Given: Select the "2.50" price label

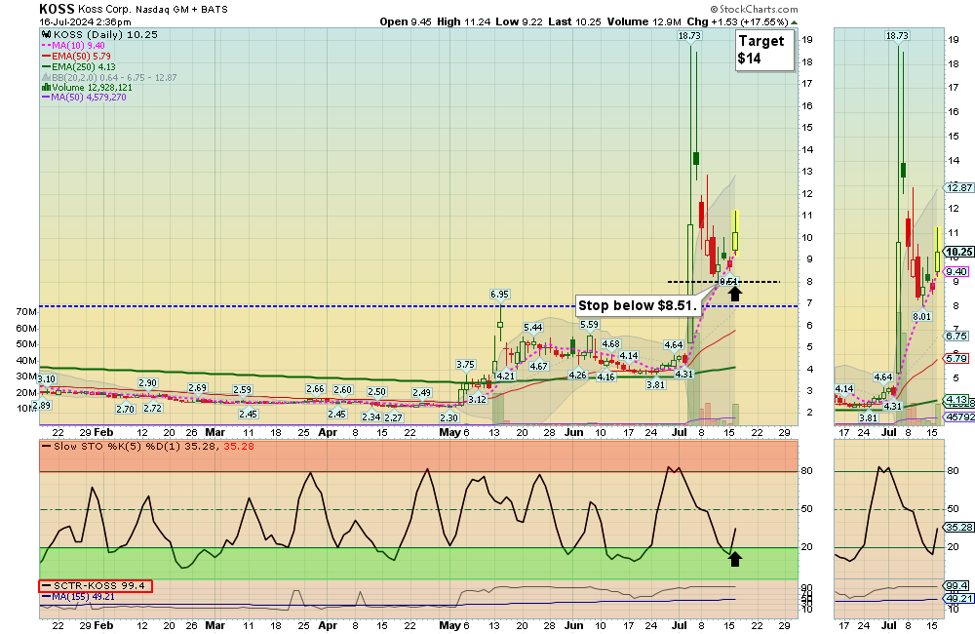Looking at the screenshot, I should click(376, 392).
